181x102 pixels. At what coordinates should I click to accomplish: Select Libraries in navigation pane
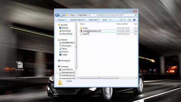(64, 40)
